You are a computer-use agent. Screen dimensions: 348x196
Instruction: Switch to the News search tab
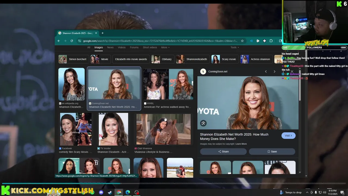tap(110, 47)
